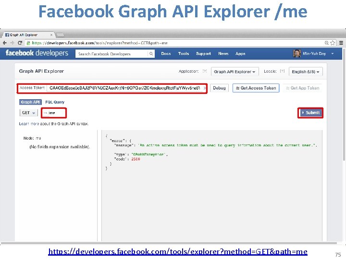Click the '(No fields expansion available)' text

pyautogui.click(x=60, y=147)
